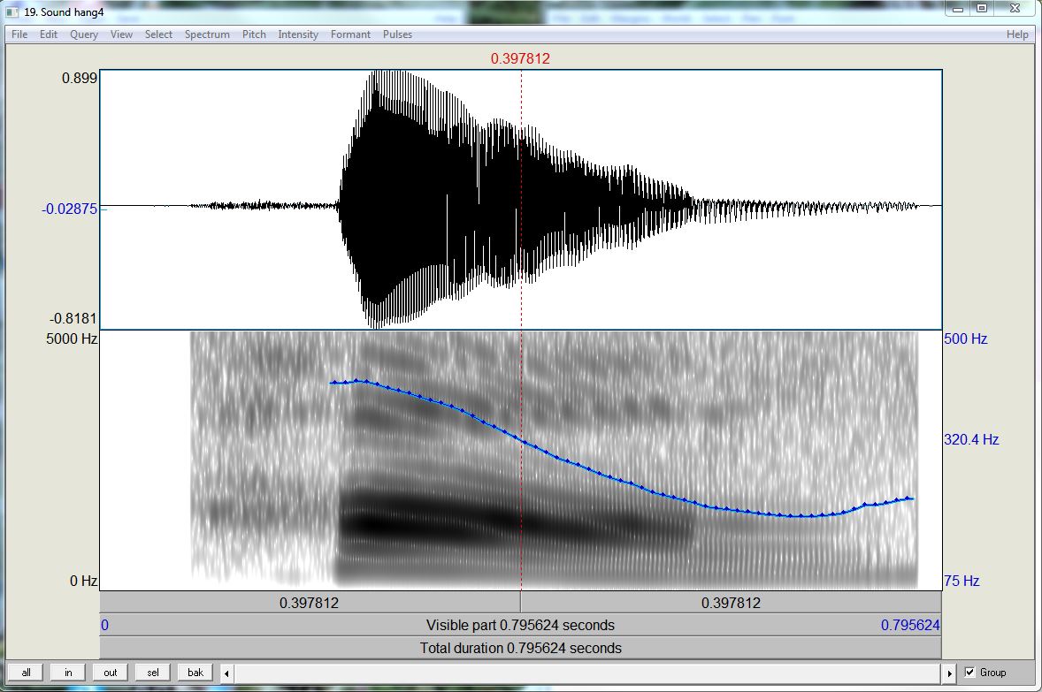
Task: Play the Total duration 0.795624 seconds bar
Action: pos(520,648)
